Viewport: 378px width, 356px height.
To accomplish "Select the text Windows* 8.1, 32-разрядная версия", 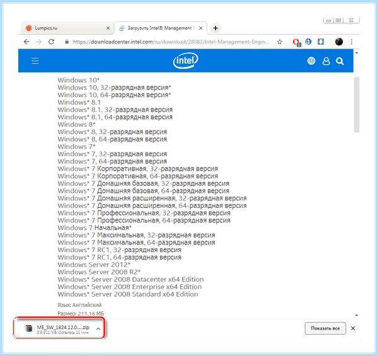I will click(x=115, y=110).
